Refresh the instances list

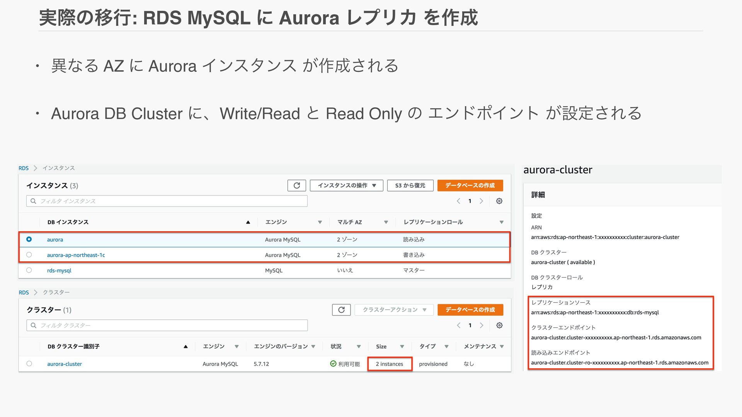pos(296,185)
